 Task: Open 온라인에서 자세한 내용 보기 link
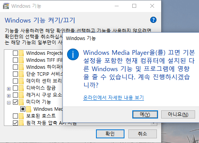point(114,98)
